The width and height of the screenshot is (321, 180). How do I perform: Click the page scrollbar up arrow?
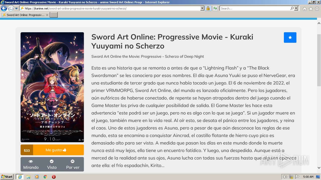pyautogui.click(x=319, y=23)
